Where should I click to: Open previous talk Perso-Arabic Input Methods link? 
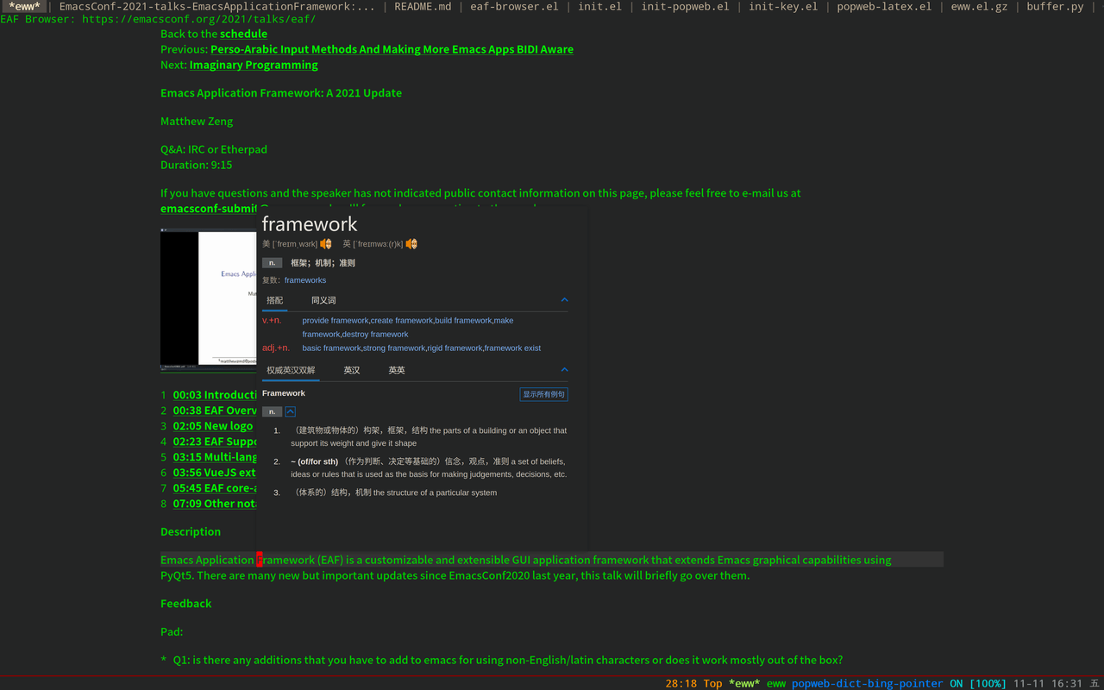(392, 49)
